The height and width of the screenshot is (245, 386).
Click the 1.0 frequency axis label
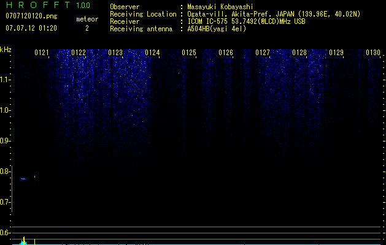pos(5,110)
